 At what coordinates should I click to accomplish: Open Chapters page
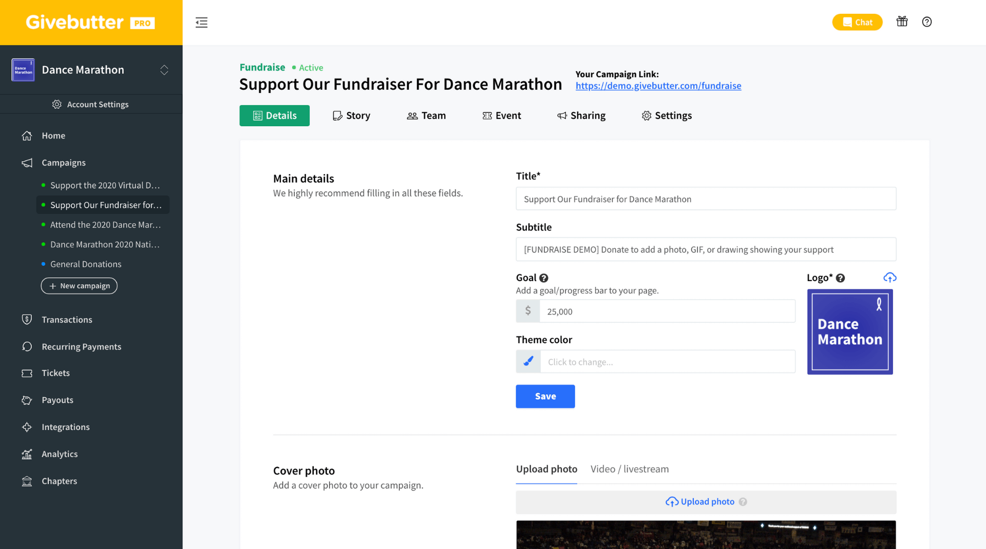click(x=59, y=481)
